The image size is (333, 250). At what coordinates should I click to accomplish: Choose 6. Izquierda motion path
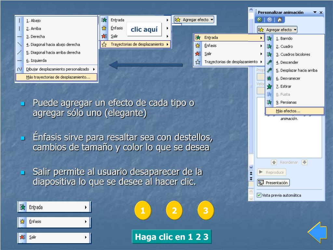[36, 61]
